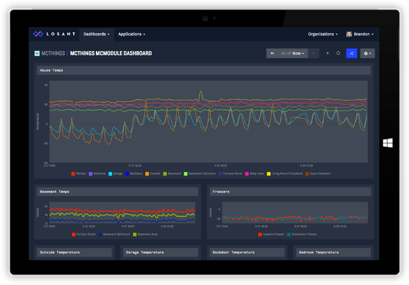409x285 pixels.
Task: Click the Losant logo icon
Action: tap(38, 34)
